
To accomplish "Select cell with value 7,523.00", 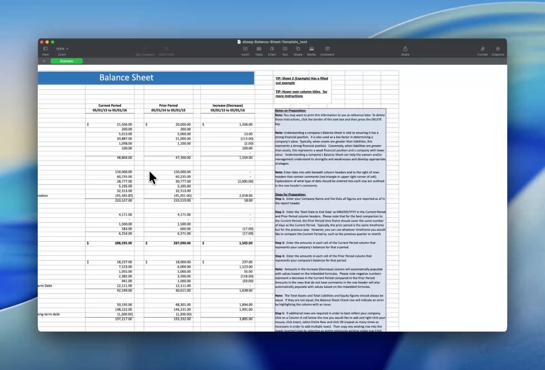I will 125,267.
